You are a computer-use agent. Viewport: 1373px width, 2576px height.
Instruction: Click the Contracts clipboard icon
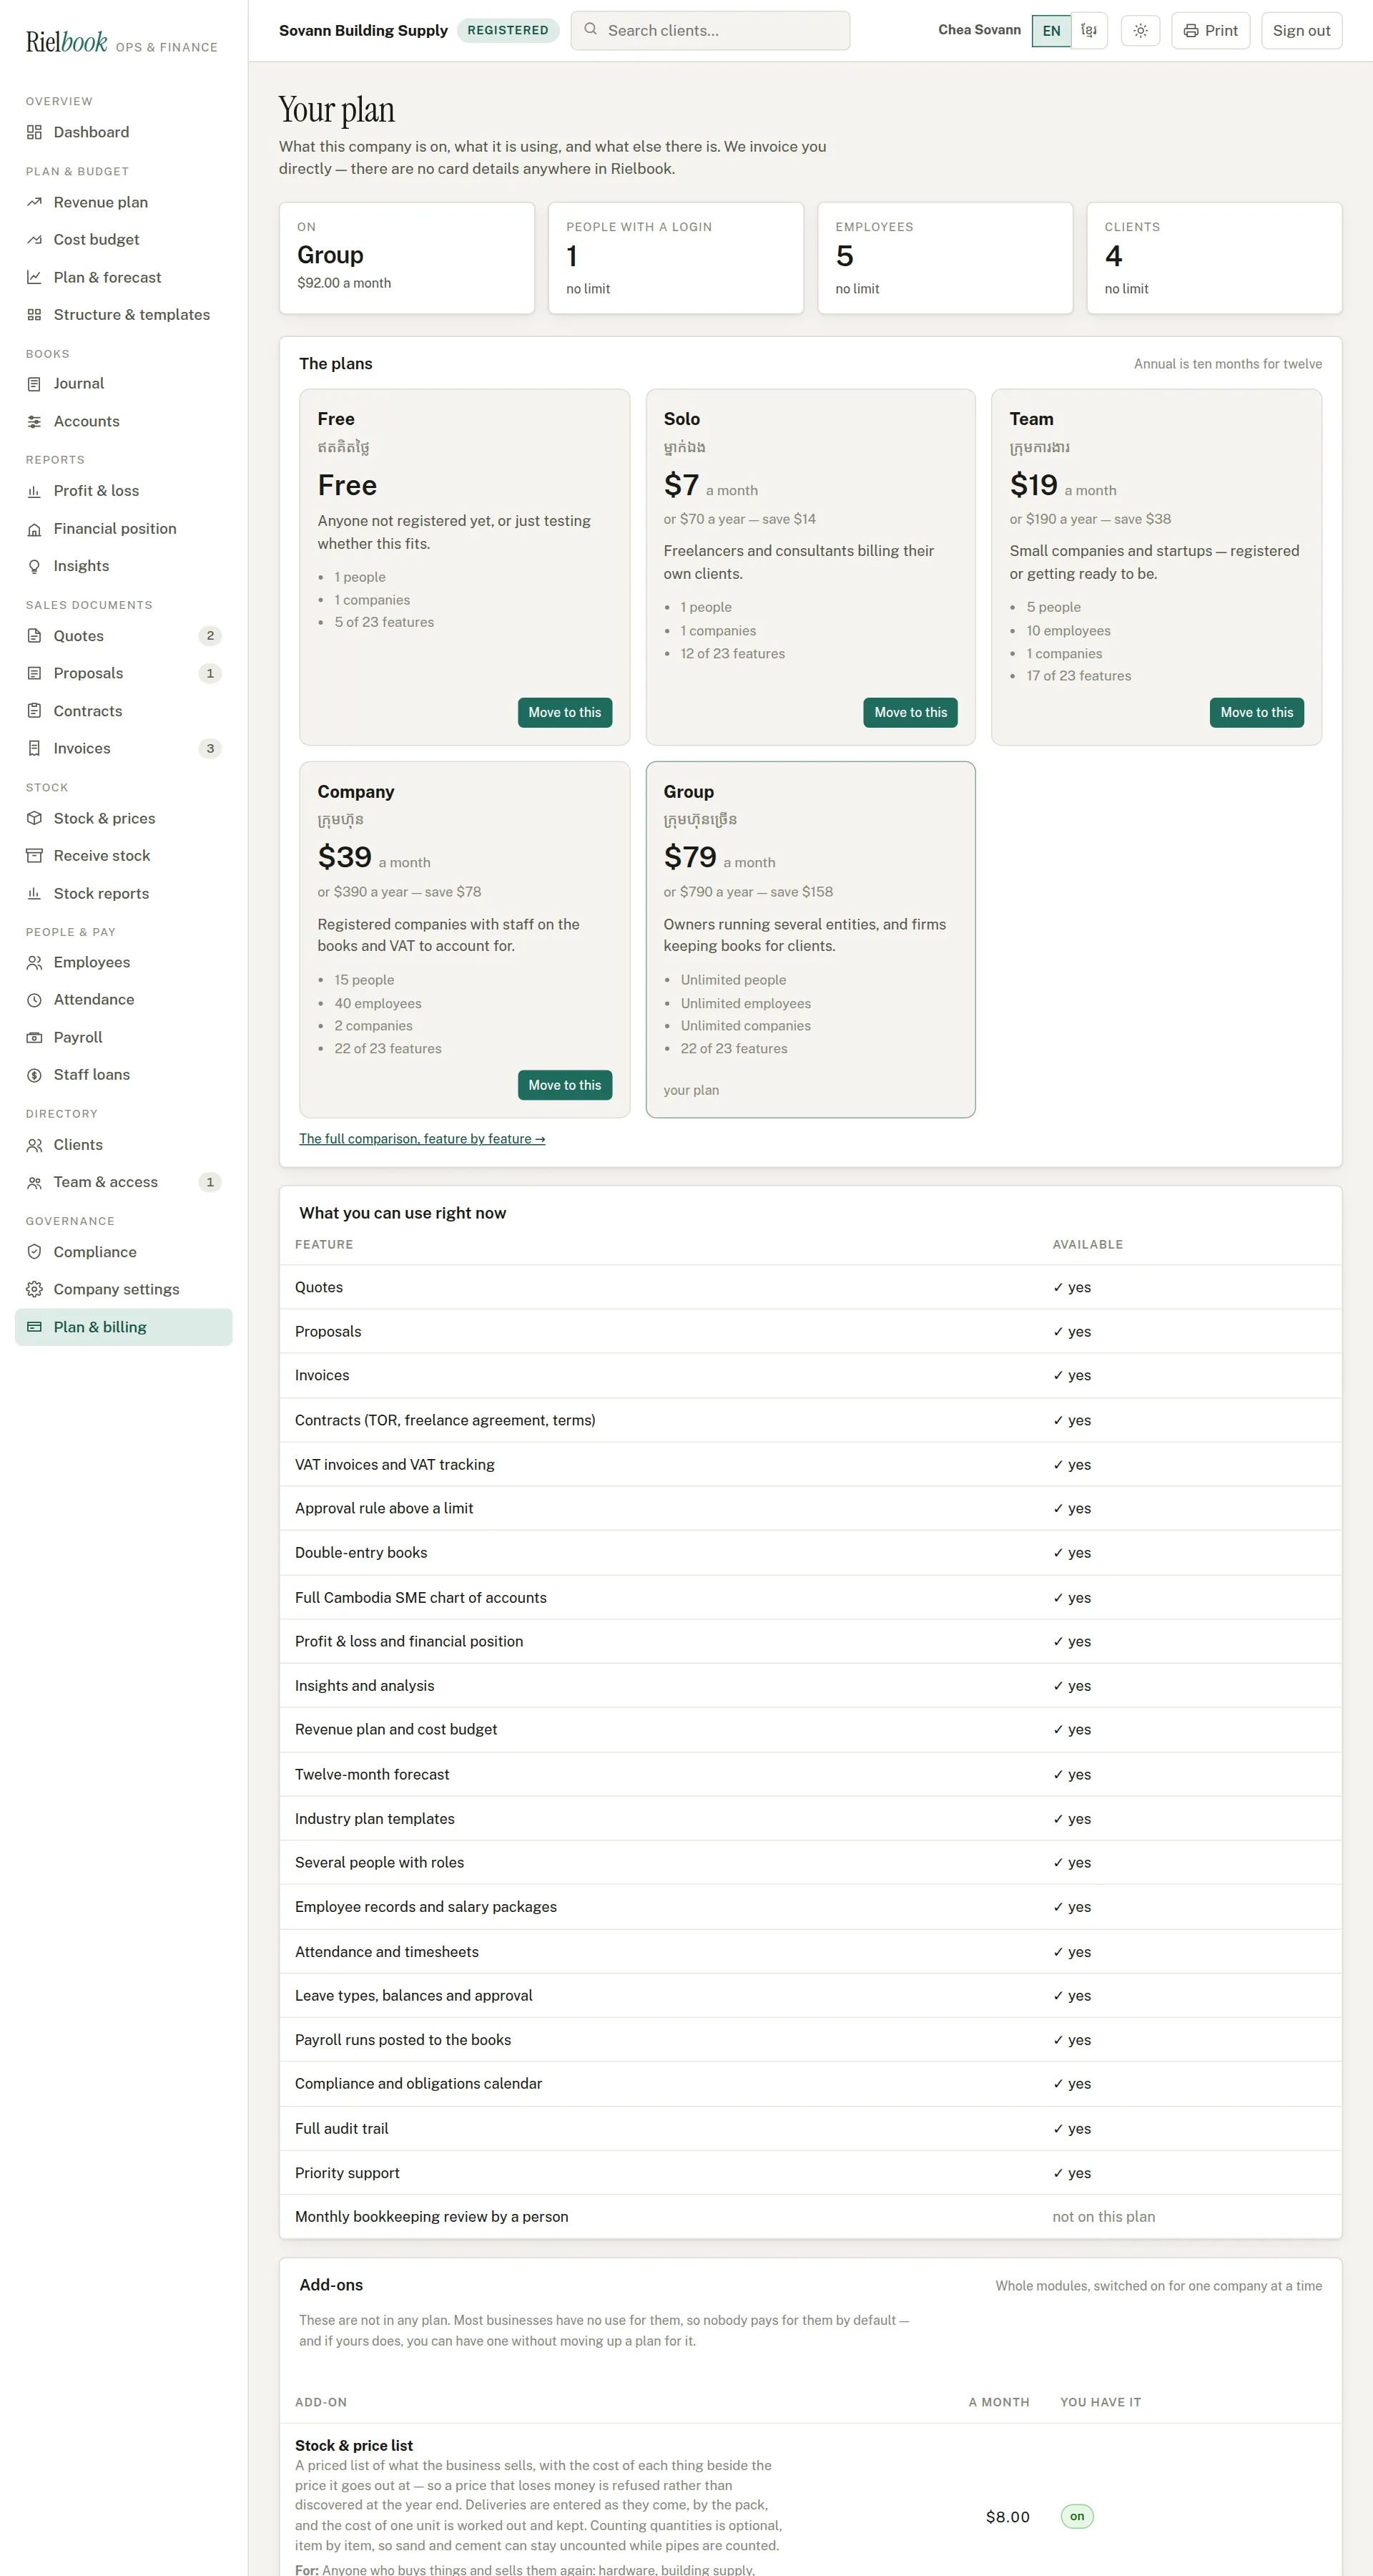(x=34, y=711)
